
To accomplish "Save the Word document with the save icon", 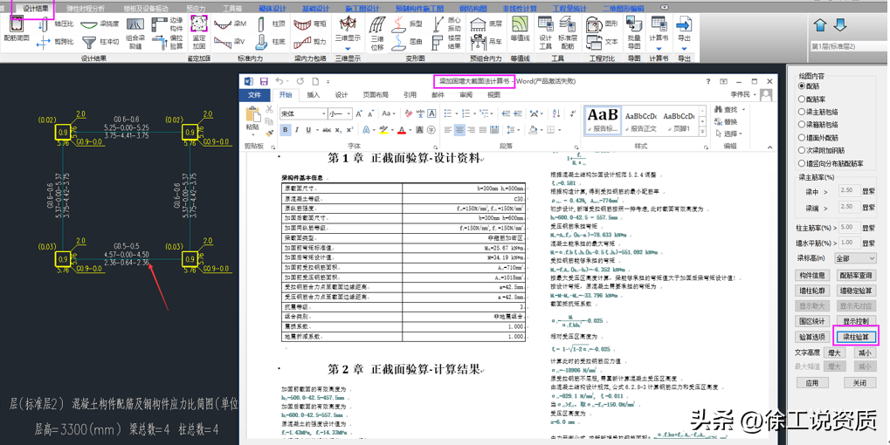I will 264,82.
